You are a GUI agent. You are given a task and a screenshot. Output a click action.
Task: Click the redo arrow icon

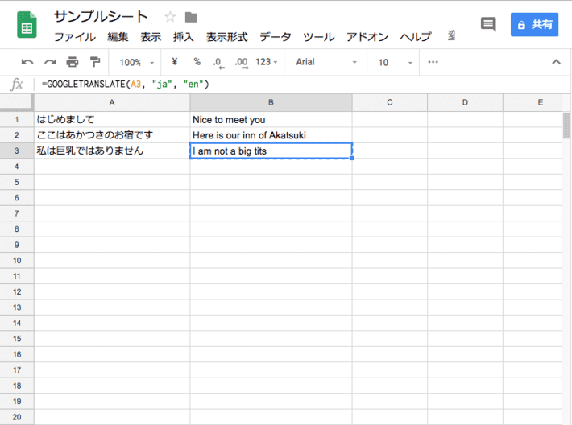50,62
